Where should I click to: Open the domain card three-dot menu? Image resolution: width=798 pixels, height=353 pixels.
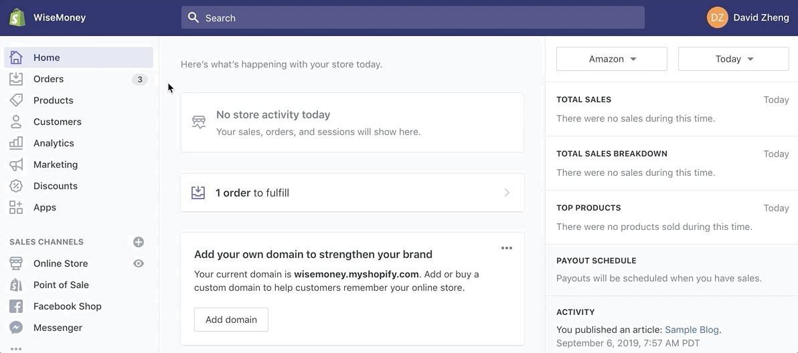pos(506,248)
